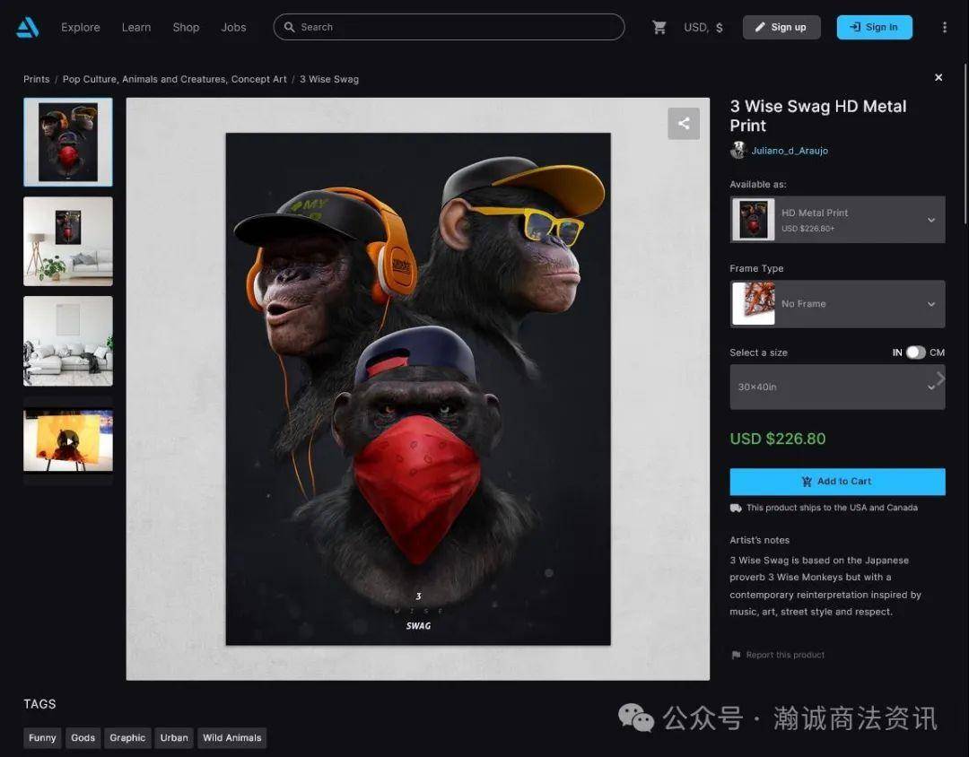Close the product view with X
The width and height of the screenshot is (969, 757).
tap(938, 78)
